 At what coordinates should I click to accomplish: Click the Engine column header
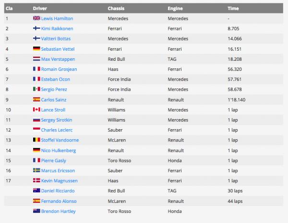pos(175,8)
